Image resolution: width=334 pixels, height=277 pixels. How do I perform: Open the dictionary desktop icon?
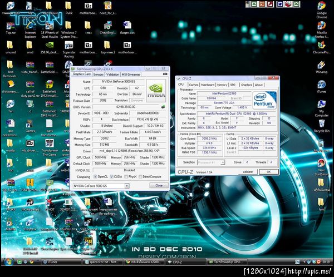pos(10,87)
